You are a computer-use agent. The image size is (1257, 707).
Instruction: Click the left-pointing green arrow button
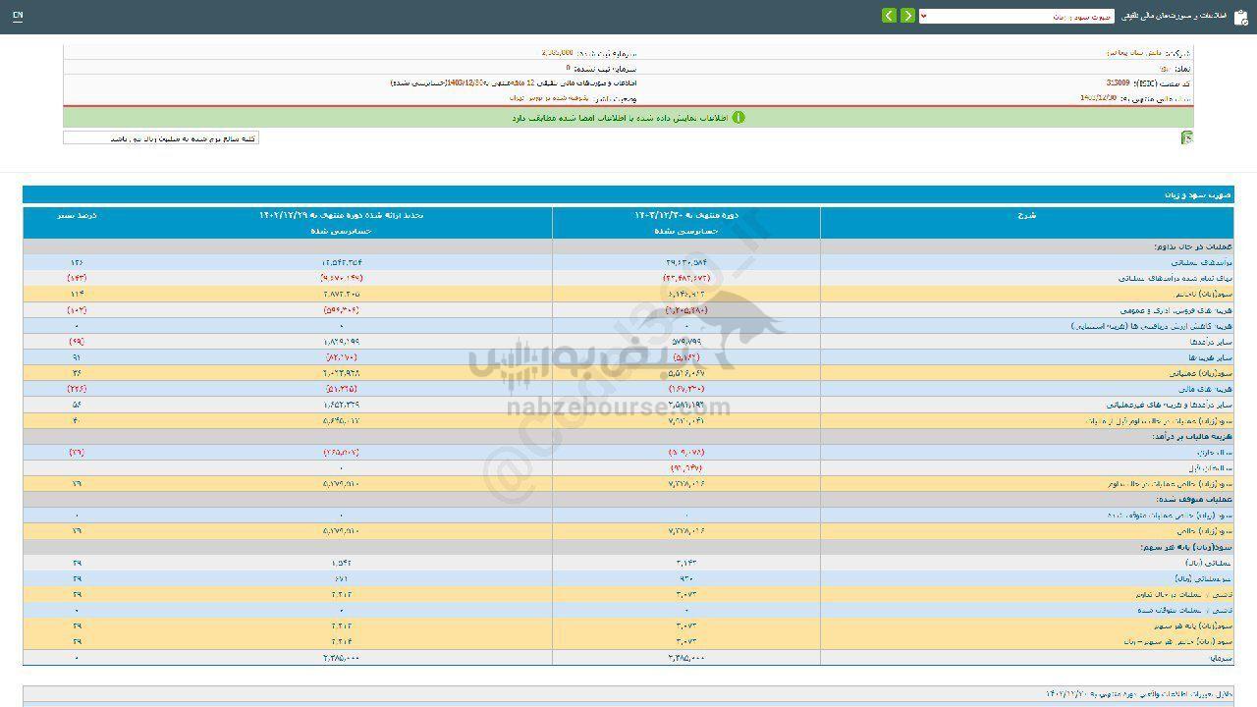(x=889, y=16)
